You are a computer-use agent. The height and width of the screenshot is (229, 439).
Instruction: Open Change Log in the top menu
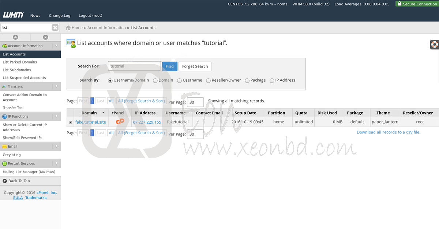59,16
